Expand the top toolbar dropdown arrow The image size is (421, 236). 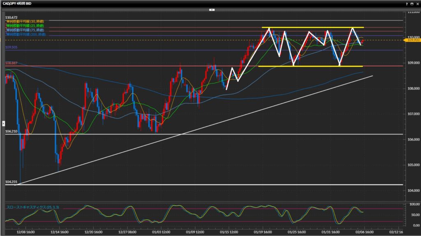tap(212, 9)
